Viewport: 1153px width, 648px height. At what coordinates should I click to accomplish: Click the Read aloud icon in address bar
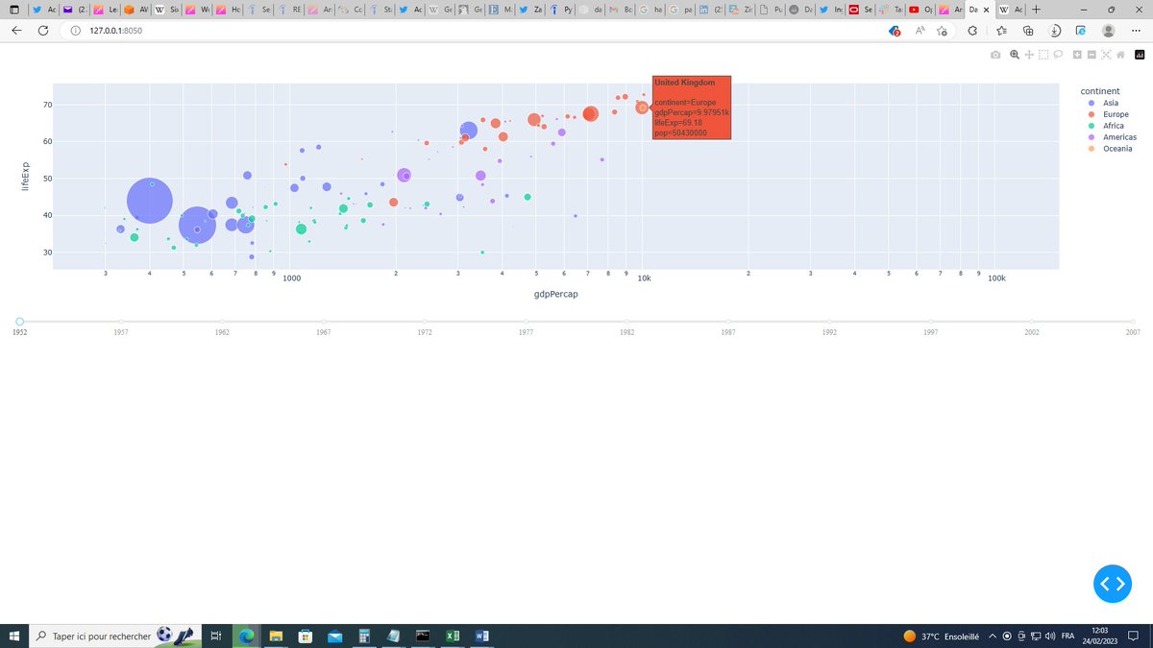tap(920, 31)
